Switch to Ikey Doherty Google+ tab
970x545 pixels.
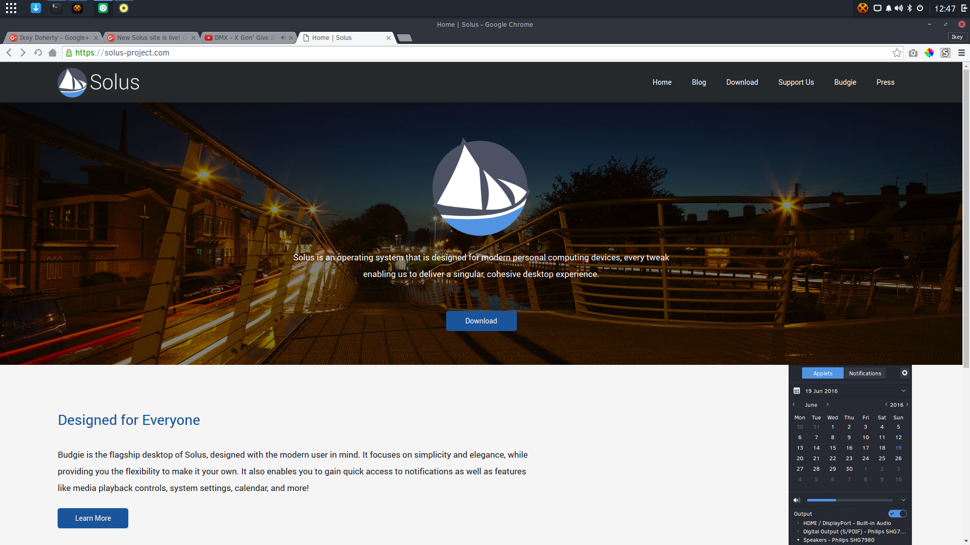tap(53, 38)
